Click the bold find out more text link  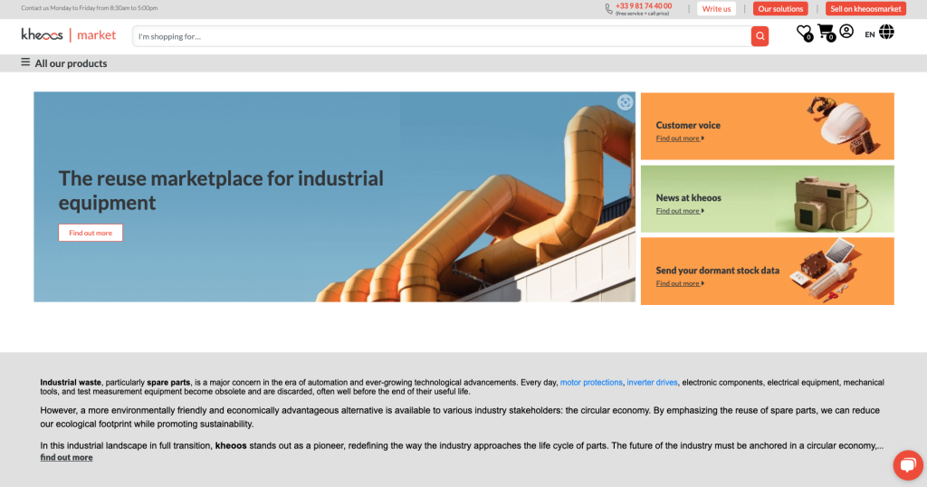pyautogui.click(x=66, y=457)
